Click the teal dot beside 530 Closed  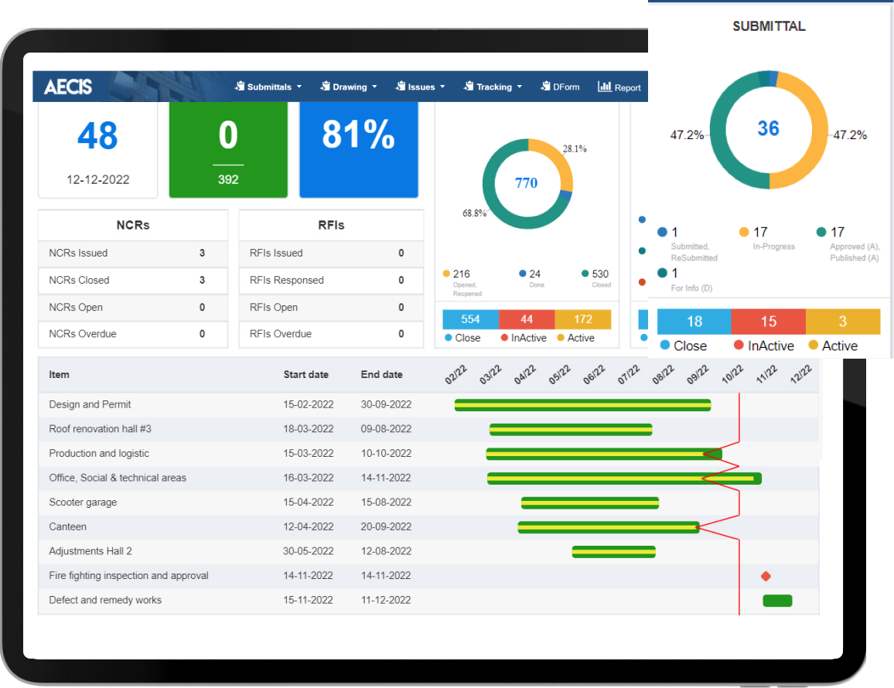[585, 274]
